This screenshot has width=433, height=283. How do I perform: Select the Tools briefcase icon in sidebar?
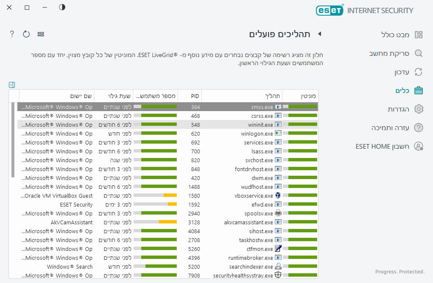pyautogui.click(x=419, y=90)
